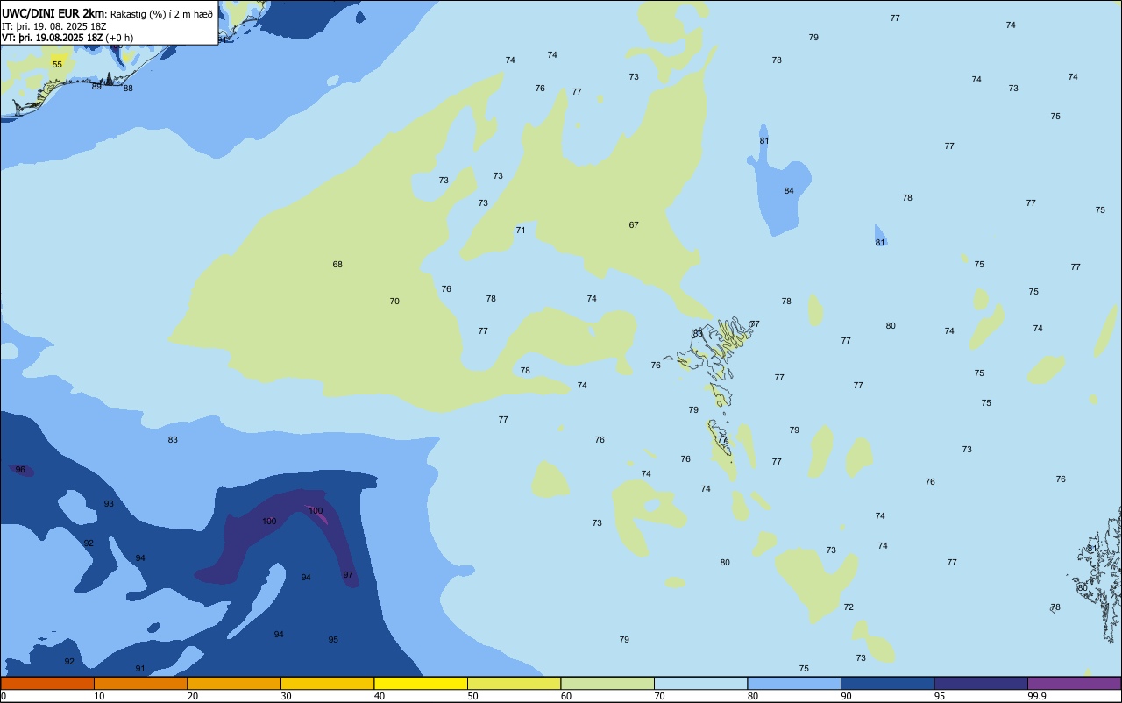Click the map value "55"
This screenshot has width=1122, height=703.
(x=57, y=65)
